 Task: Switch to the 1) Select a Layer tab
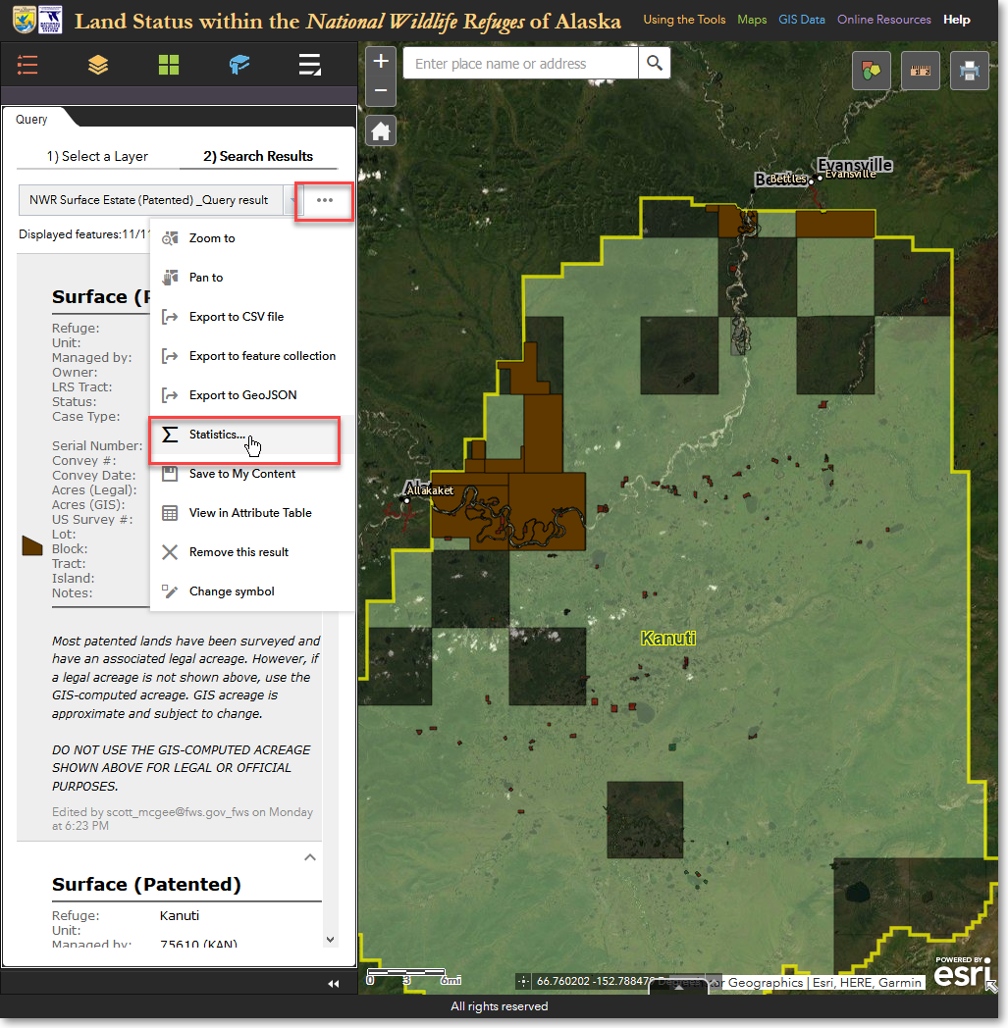tap(97, 156)
